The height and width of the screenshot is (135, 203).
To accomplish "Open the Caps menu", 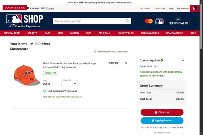I will [x=47, y=33].
